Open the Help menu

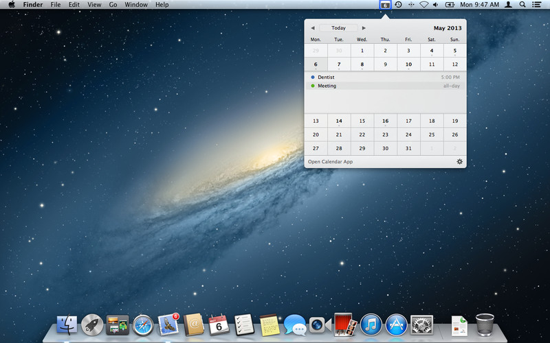[162, 5]
